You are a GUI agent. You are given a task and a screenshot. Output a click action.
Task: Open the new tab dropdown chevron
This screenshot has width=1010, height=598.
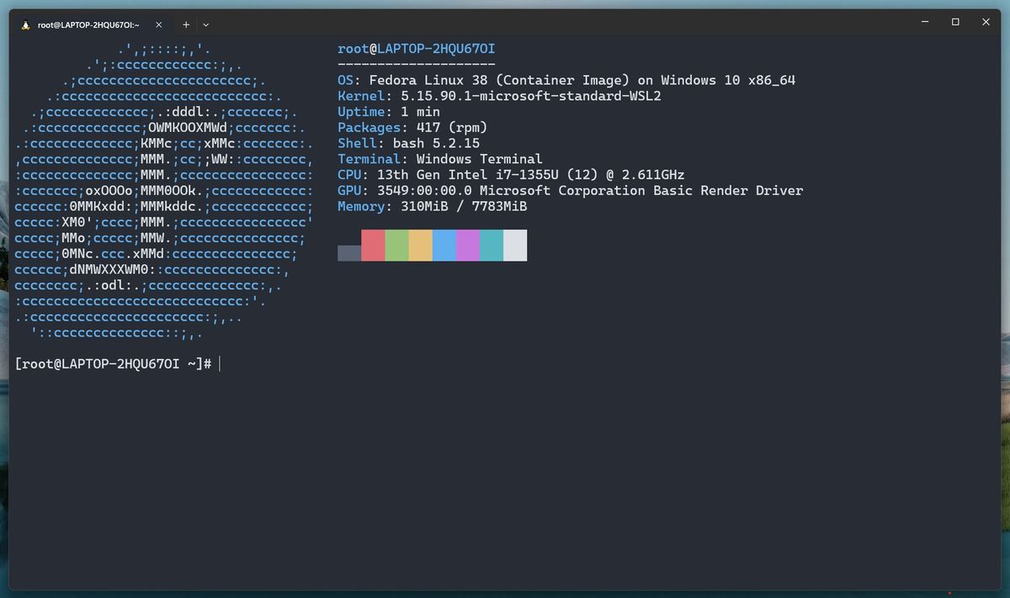point(205,24)
